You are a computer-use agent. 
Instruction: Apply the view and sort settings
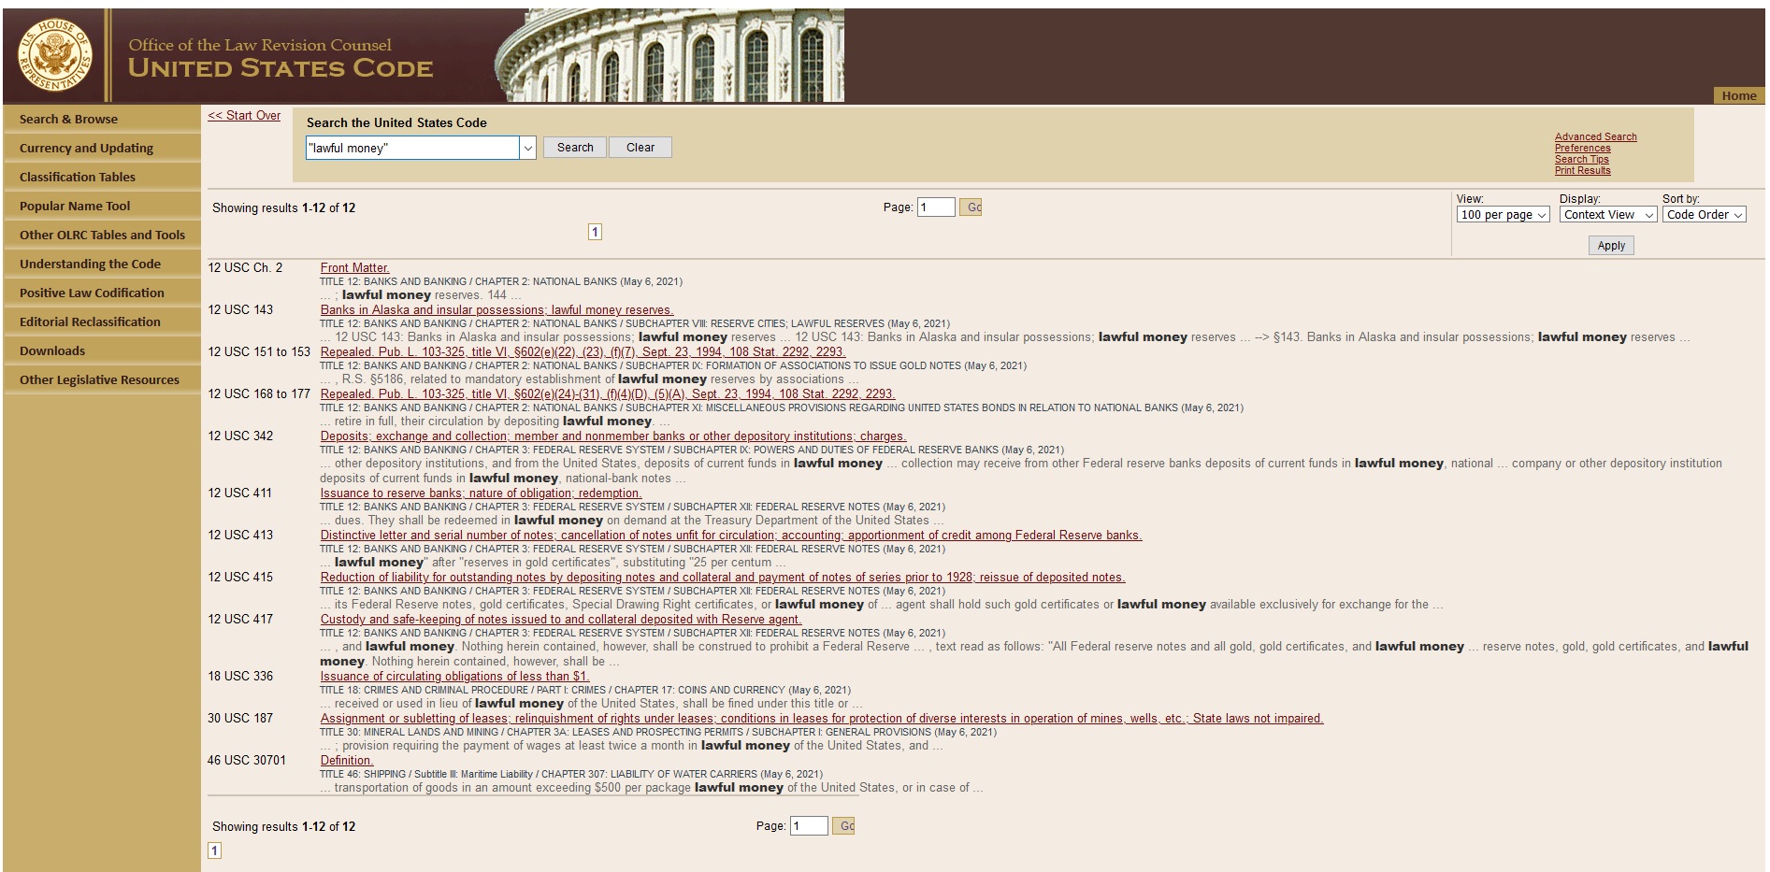[1610, 246]
